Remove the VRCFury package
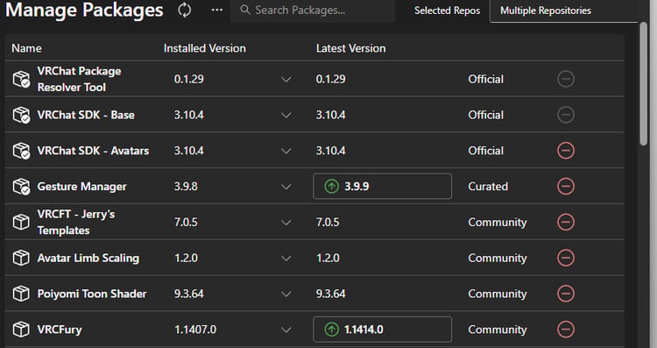 point(566,330)
